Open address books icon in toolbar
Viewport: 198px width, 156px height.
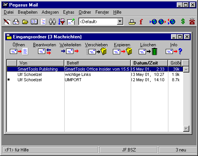(x=34, y=22)
